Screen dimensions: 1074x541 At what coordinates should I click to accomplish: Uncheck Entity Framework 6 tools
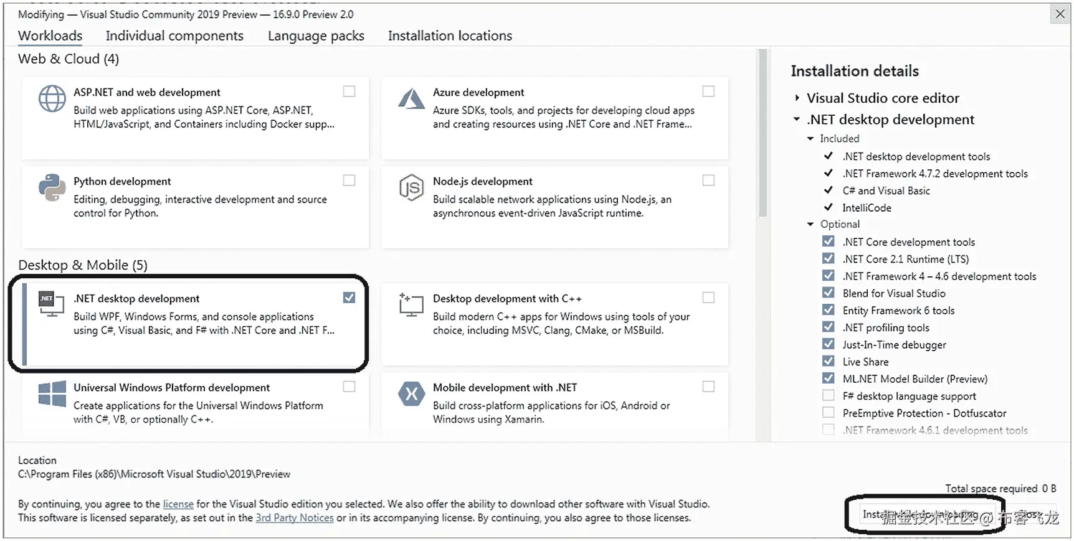tap(829, 309)
